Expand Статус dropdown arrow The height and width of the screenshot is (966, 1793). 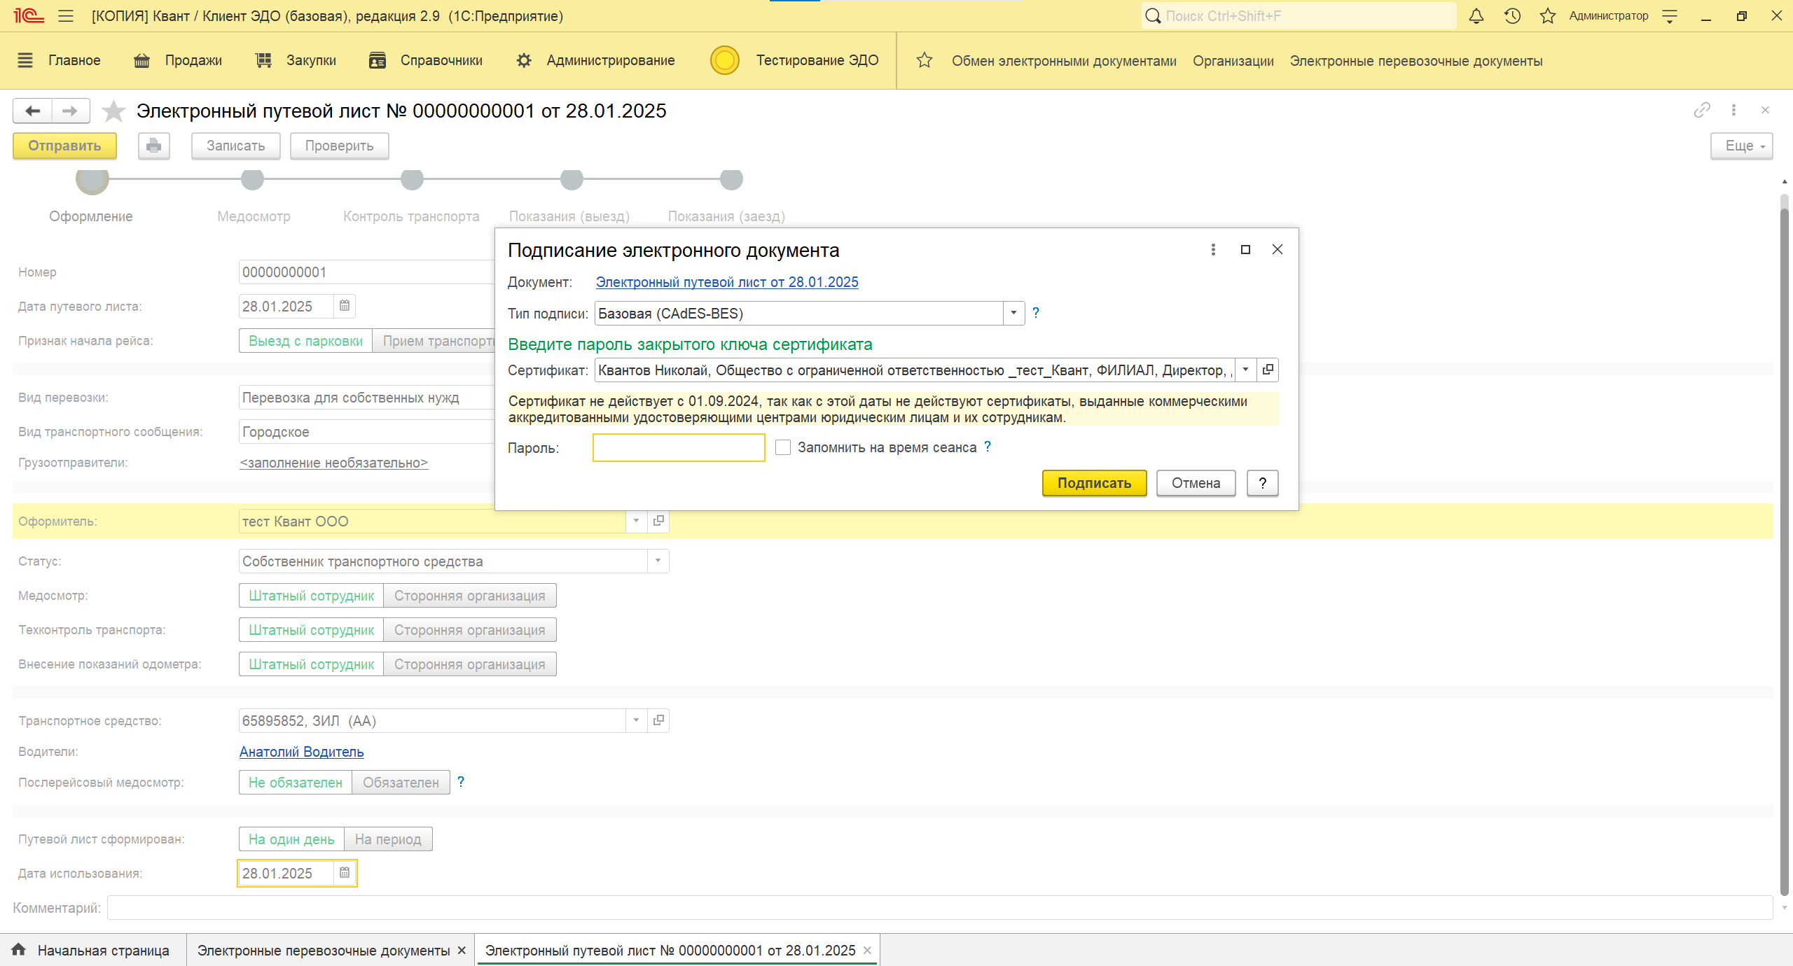point(658,561)
